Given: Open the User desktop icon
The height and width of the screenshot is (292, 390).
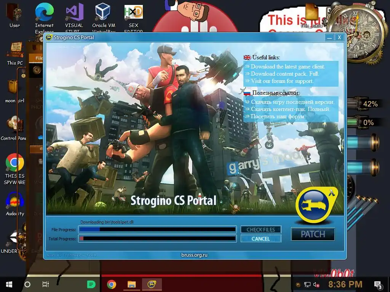Looking at the screenshot, I should (14, 15).
